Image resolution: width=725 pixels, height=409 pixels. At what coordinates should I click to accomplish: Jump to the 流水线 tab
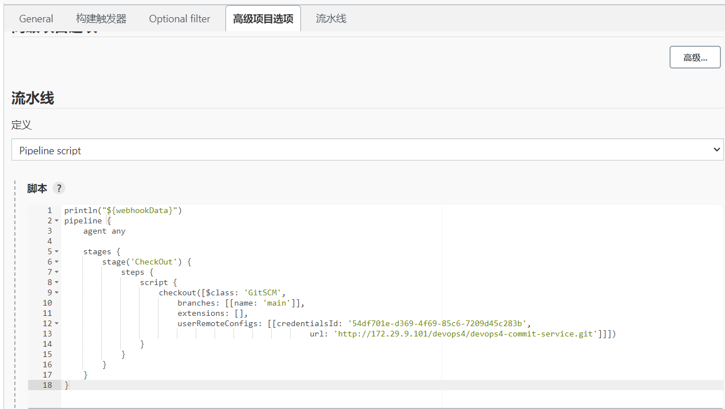point(331,19)
